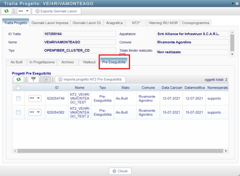Select the Walkout sub-tab

[89, 62]
